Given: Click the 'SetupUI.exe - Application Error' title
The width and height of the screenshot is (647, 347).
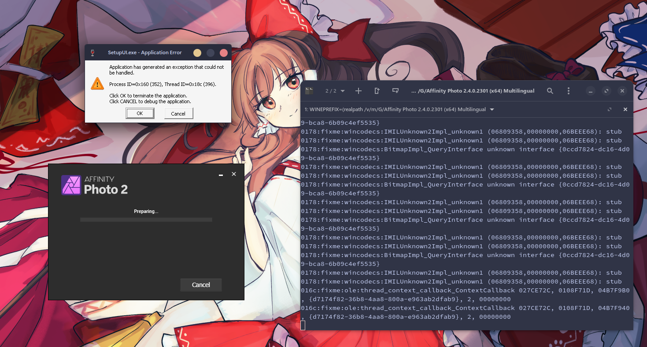Looking at the screenshot, I should pyautogui.click(x=145, y=52).
